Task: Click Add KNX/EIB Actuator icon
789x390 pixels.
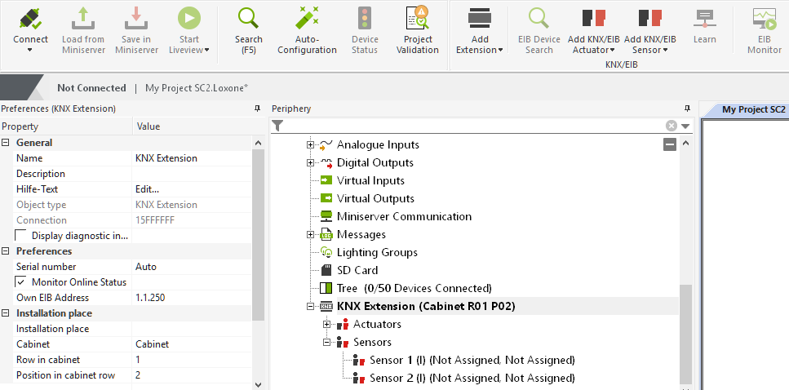Action: [594, 18]
